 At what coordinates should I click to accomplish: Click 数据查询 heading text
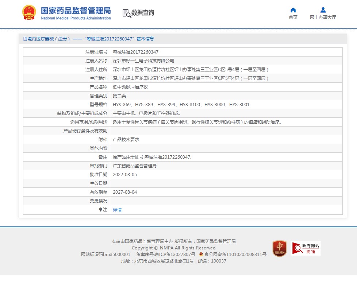click(x=143, y=13)
